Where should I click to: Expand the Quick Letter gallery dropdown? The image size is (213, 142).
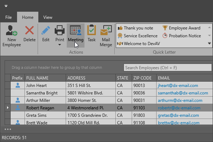tap(209, 43)
